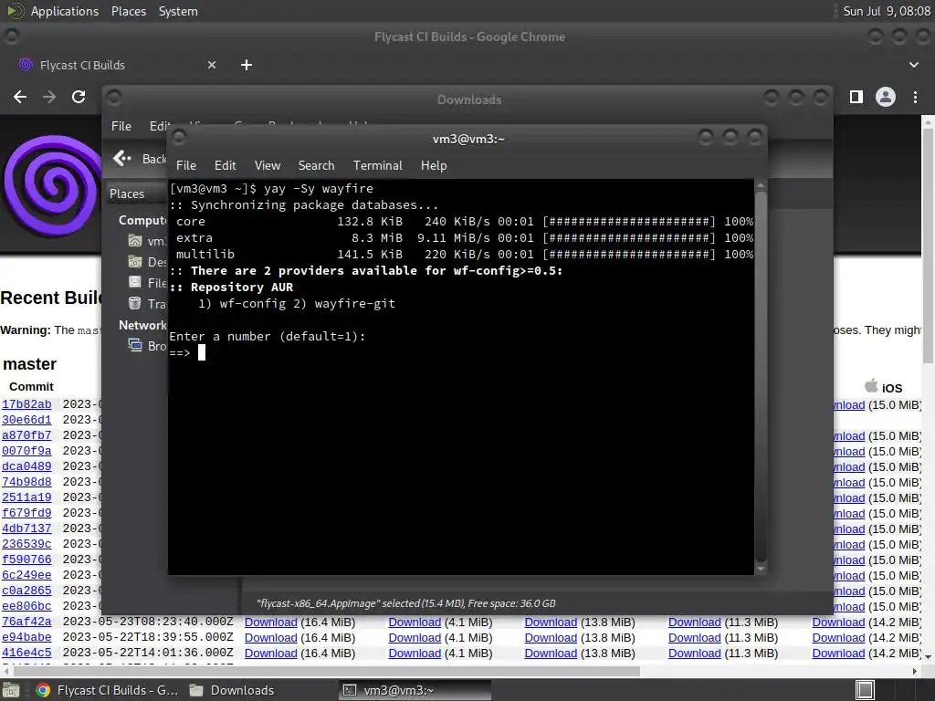The image size is (935, 701).
Task: Open the Places menu in top panel
Action: [x=128, y=11]
